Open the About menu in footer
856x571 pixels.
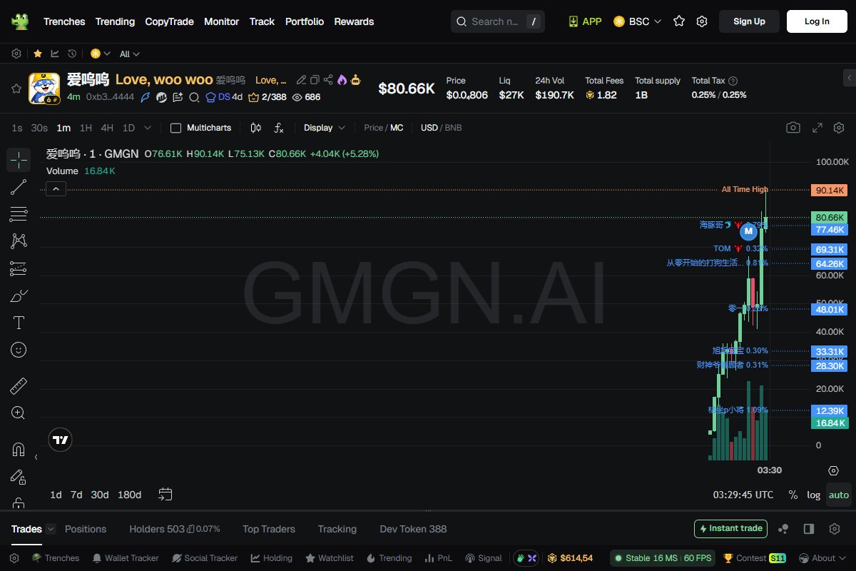coord(824,558)
